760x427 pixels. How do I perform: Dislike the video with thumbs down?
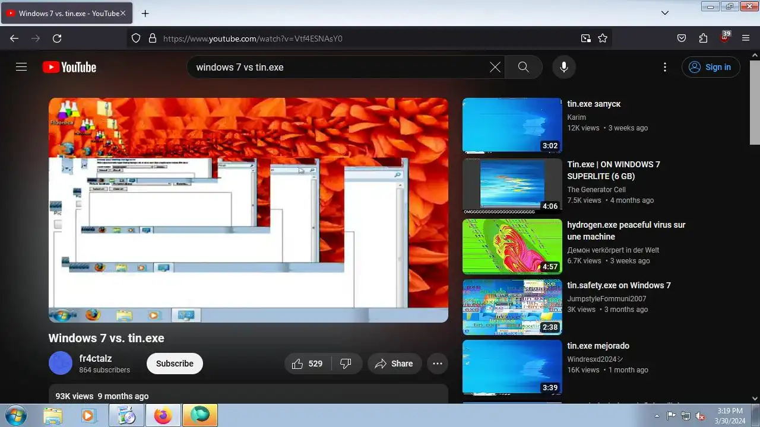[346, 364]
